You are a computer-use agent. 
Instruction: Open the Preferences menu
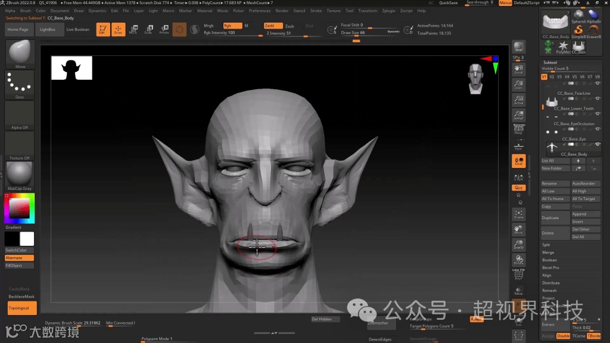tap(259, 11)
